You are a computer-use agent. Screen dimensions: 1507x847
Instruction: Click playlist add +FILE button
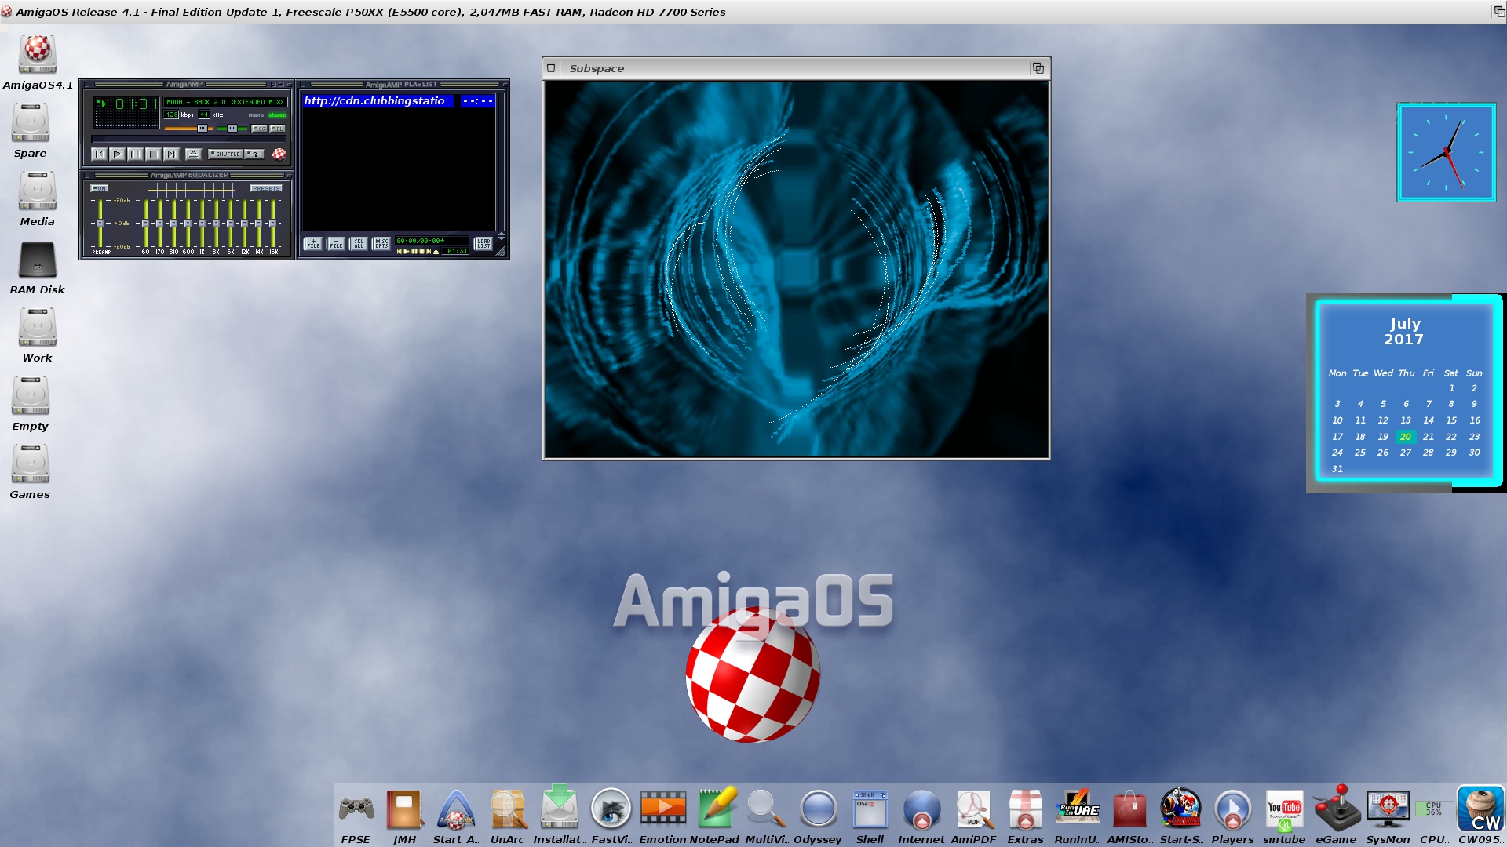click(x=313, y=244)
